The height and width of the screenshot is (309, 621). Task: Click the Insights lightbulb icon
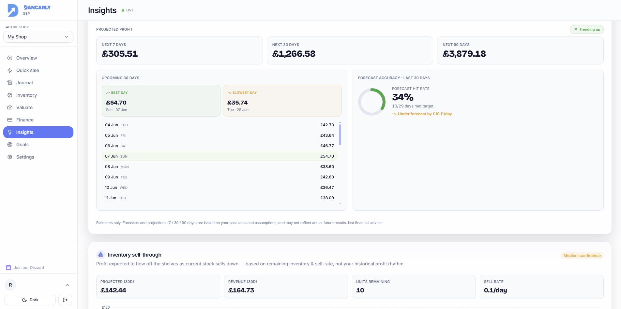(x=10, y=132)
